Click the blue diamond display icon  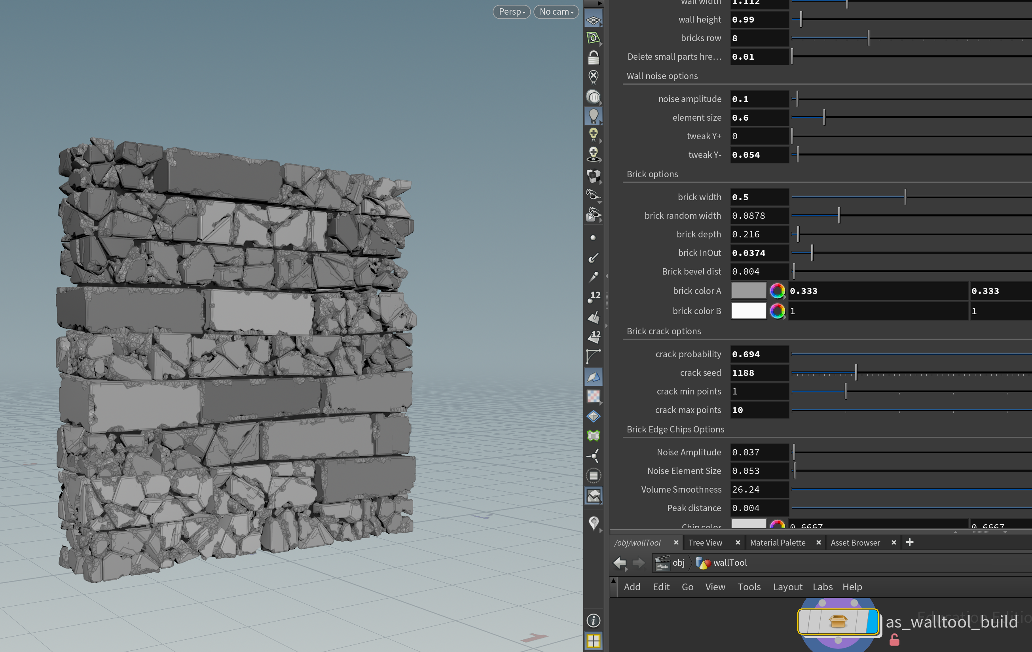[593, 416]
